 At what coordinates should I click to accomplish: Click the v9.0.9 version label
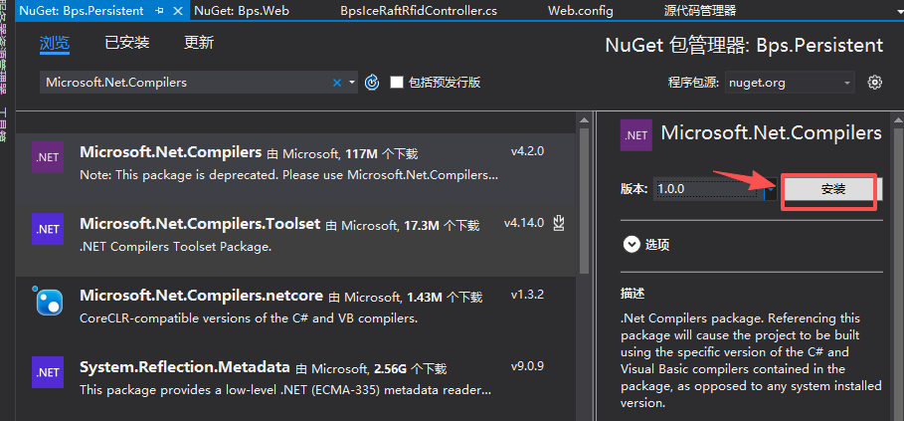click(527, 366)
